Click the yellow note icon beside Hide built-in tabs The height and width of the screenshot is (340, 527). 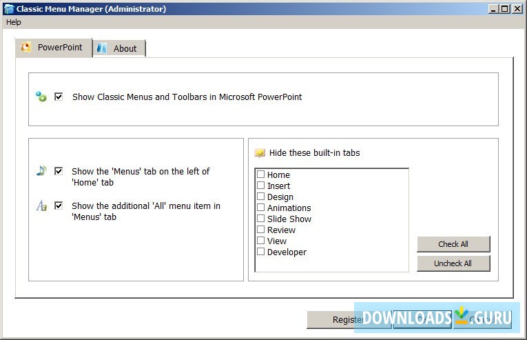[x=260, y=153]
